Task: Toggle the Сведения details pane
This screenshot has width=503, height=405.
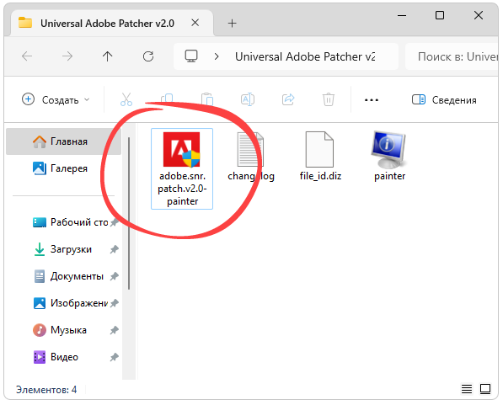Action: click(444, 99)
